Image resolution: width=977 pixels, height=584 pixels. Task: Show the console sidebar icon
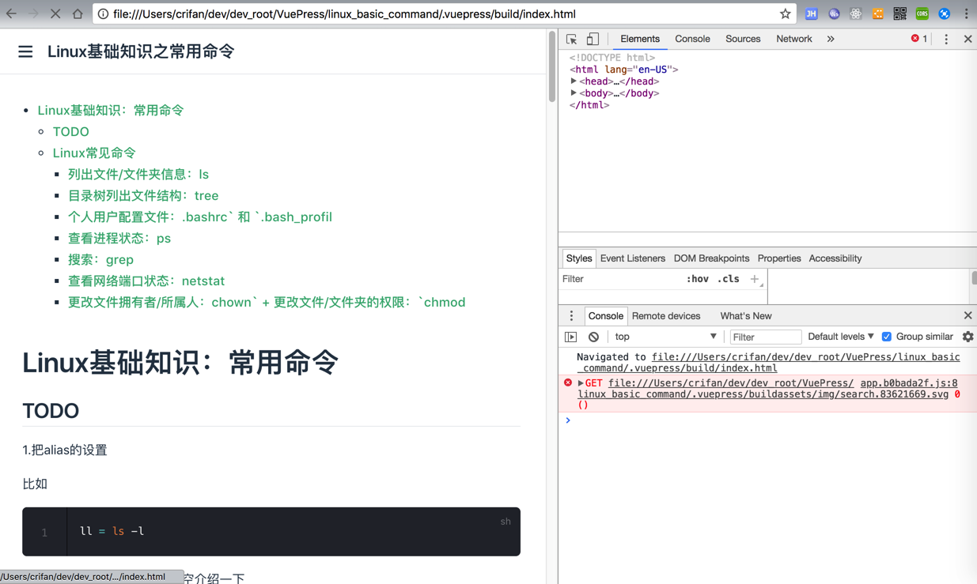click(x=570, y=337)
